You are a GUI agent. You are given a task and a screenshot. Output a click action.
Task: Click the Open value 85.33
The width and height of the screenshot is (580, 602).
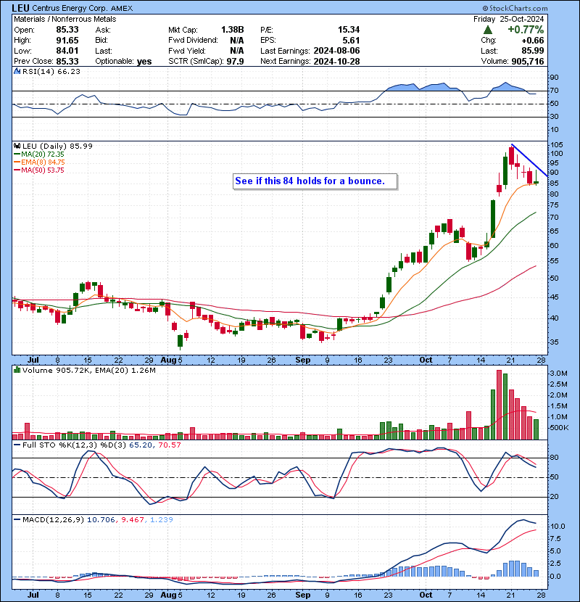(x=67, y=30)
